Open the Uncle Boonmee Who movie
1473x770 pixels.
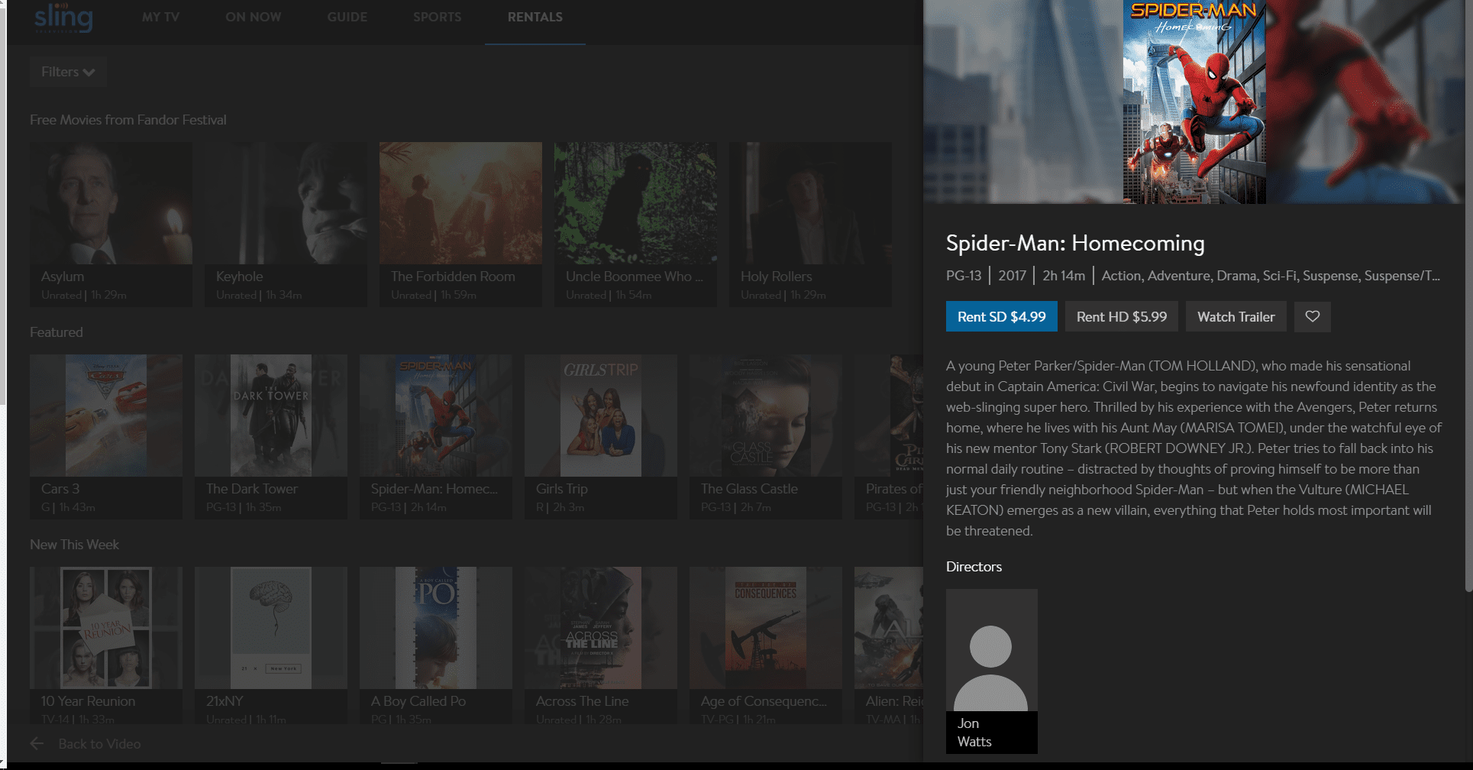[635, 224]
